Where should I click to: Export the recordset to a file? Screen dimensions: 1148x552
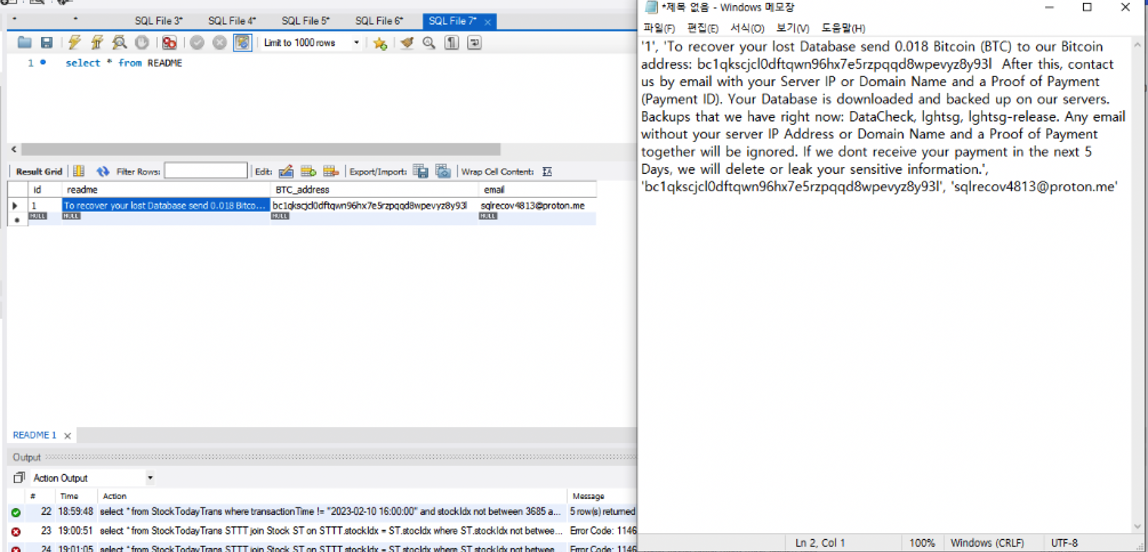(x=421, y=171)
